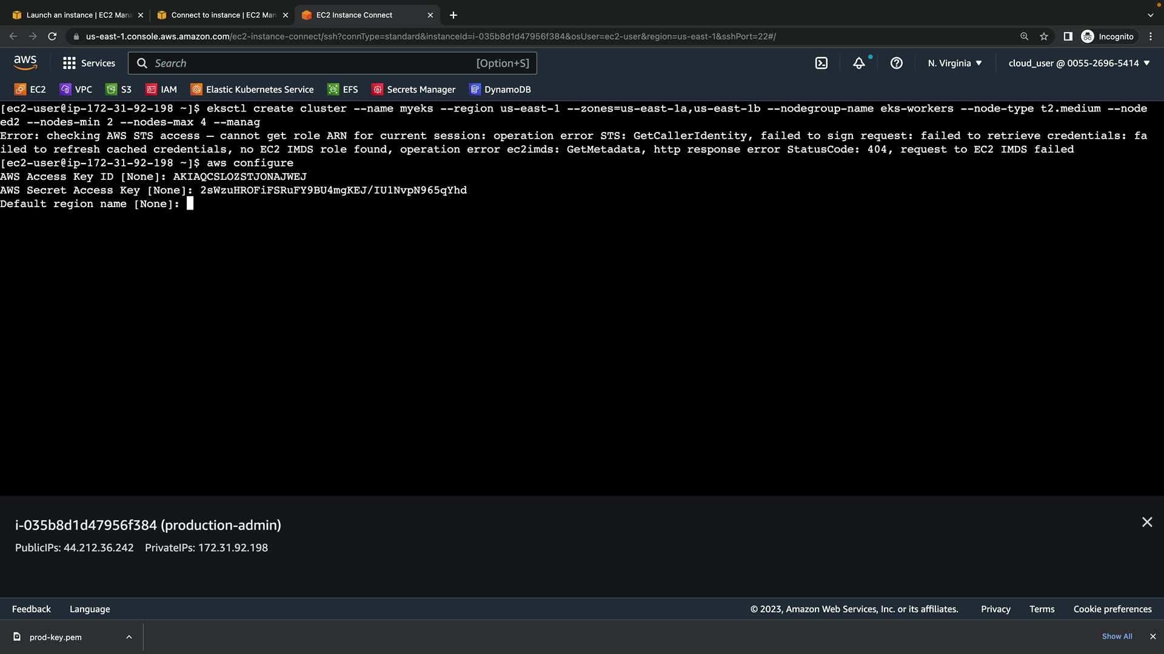Switch to Connect to instance tab
This screenshot has width=1164, height=654.
tap(218, 15)
